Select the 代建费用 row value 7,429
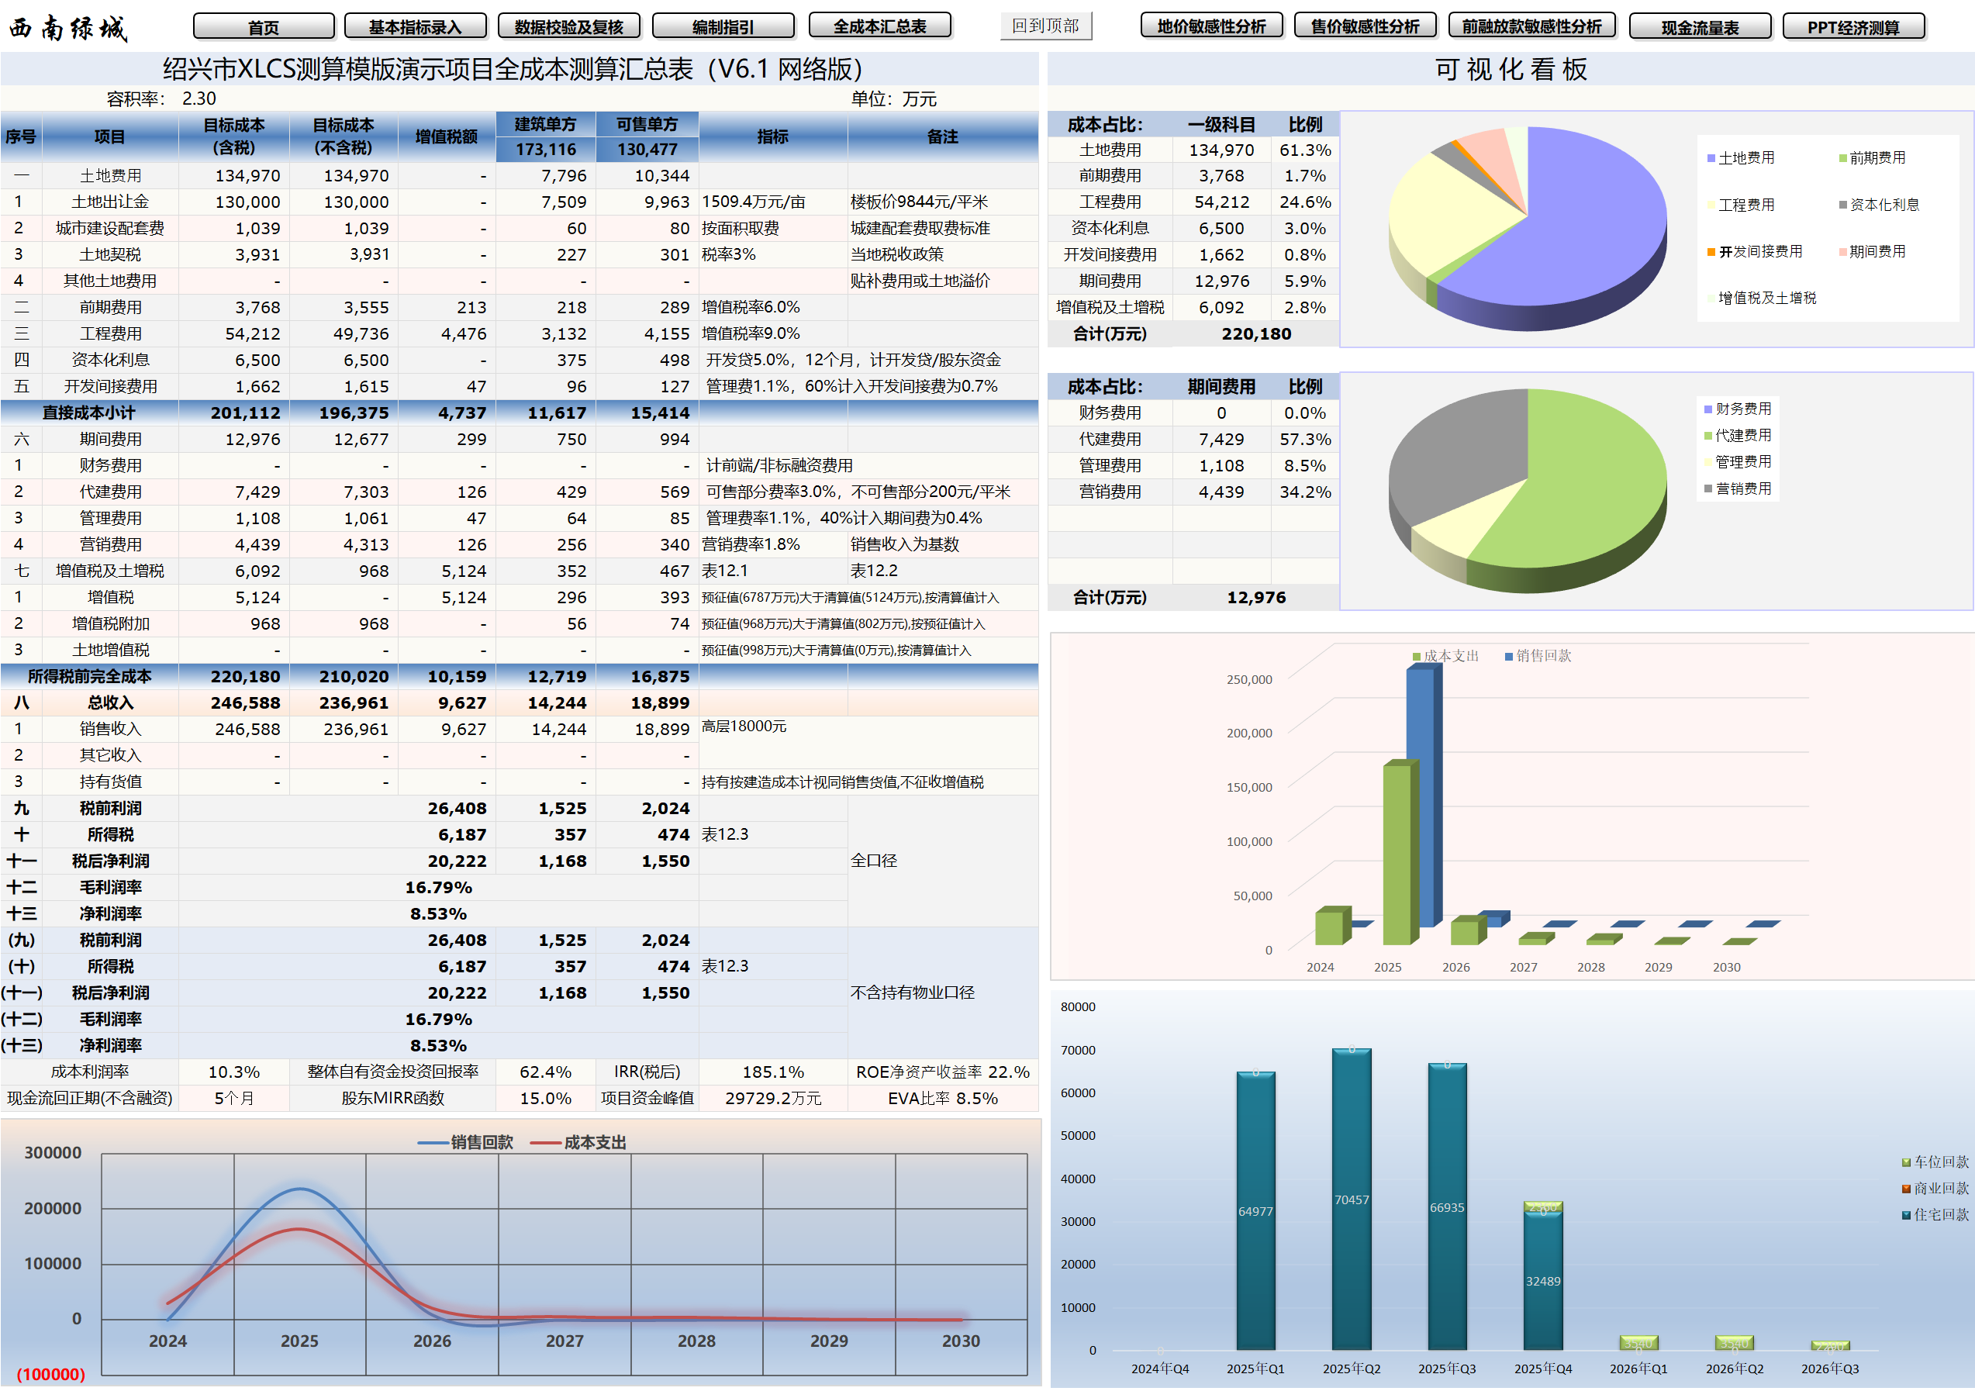The image size is (1975, 1398). [234, 492]
